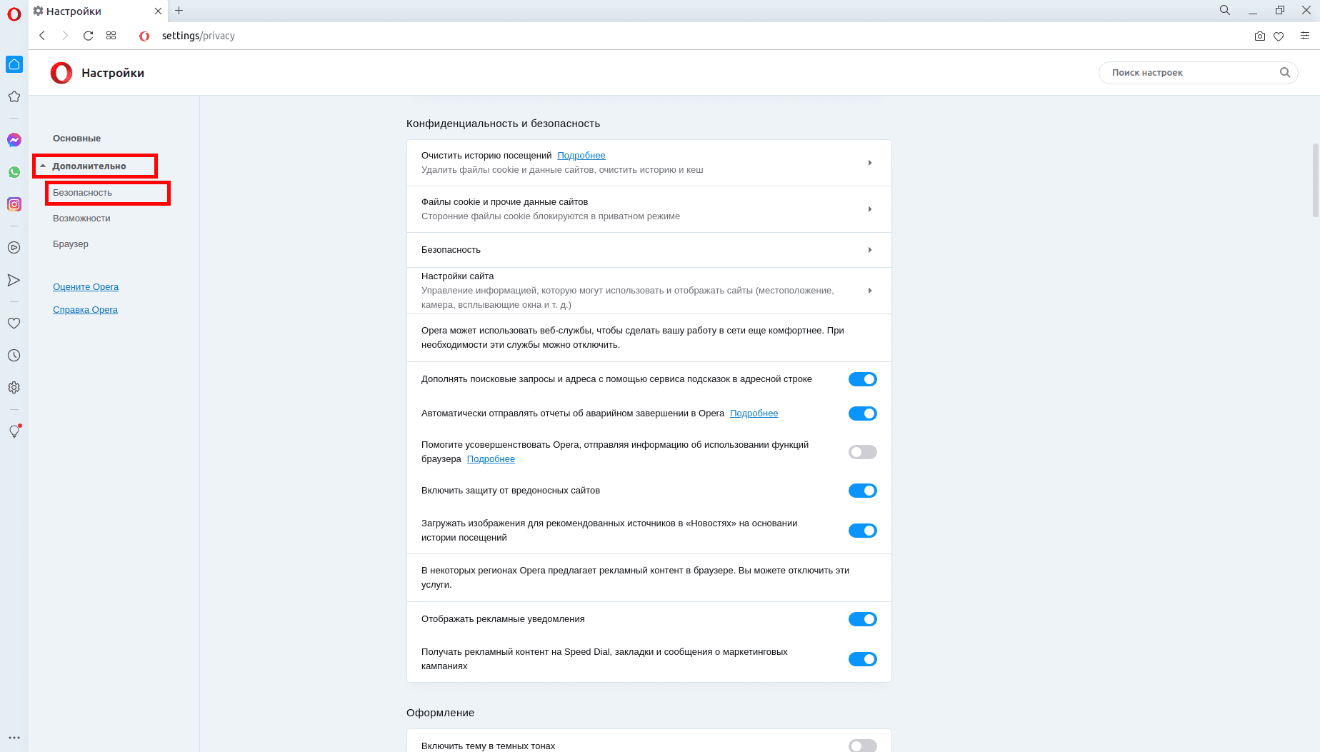The image size is (1320, 752).
Task: Open Easy Setup panel icon
Action: (x=1304, y=36)
